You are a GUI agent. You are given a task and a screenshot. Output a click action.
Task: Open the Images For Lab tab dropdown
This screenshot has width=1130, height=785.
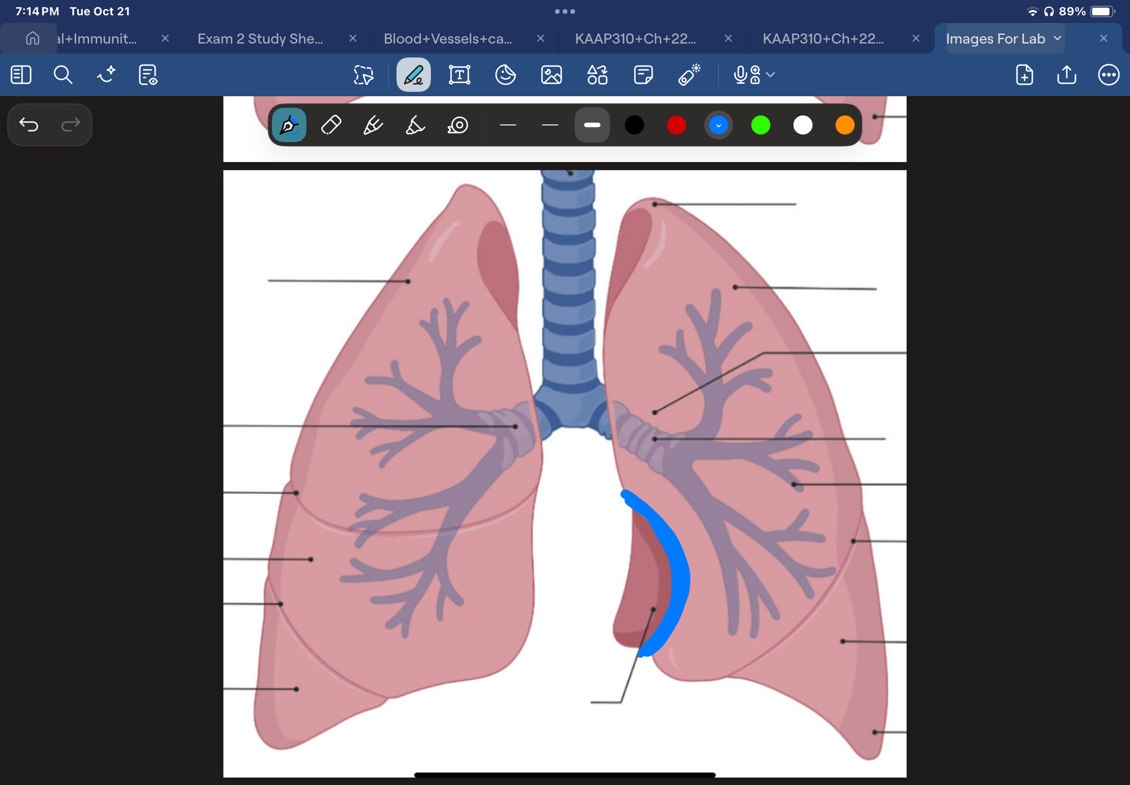point(1057,38)
